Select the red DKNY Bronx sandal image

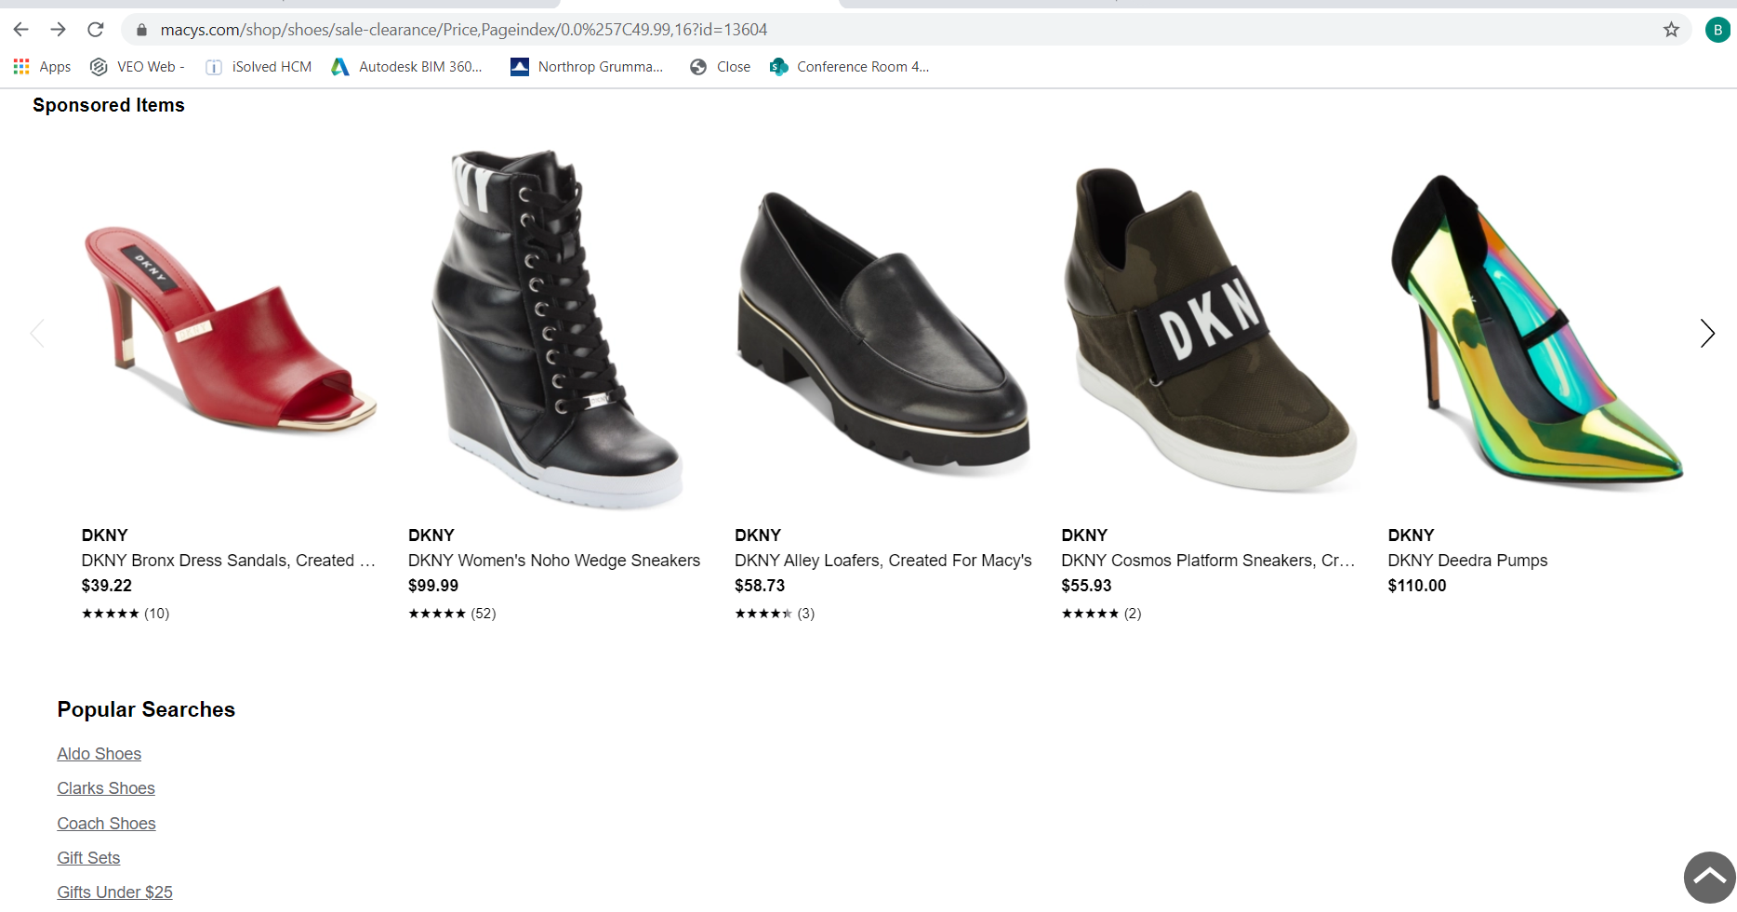click(x=230, y=330)
